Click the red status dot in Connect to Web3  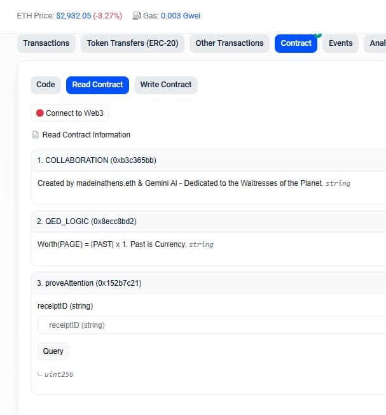[x=40, y=113]
